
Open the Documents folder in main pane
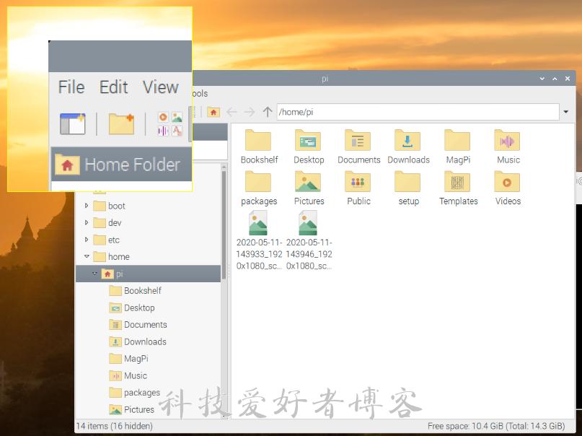[x=358, y=147]
